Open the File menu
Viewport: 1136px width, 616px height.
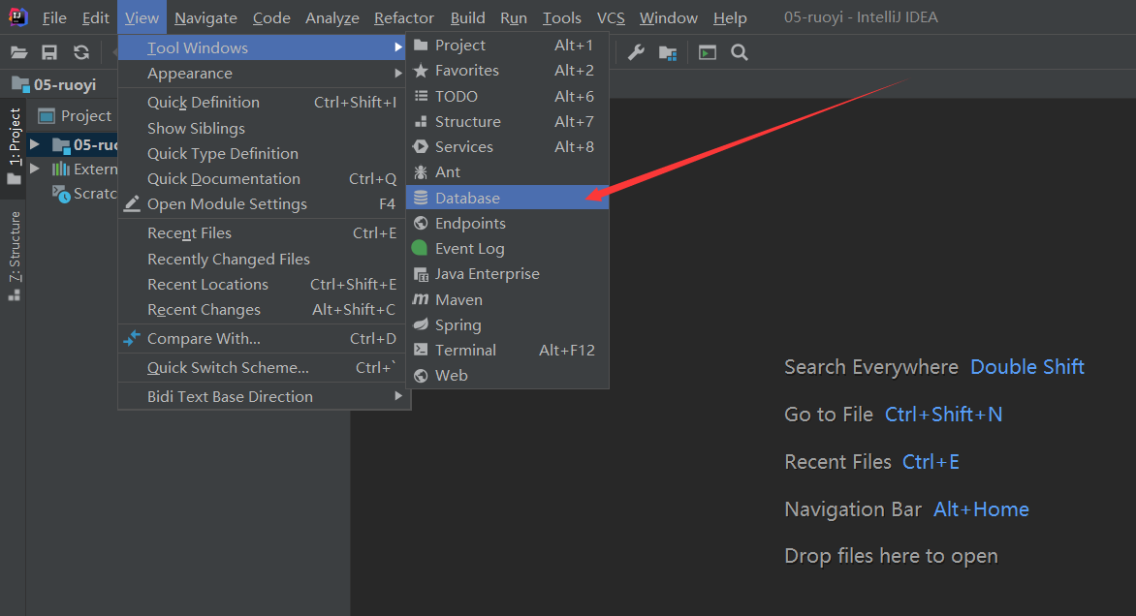(x=54, y=17)
